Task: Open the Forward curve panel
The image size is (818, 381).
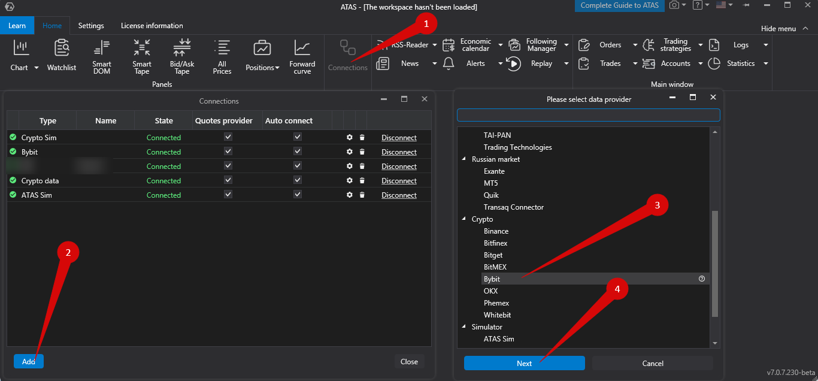Action: click(302, 56)
